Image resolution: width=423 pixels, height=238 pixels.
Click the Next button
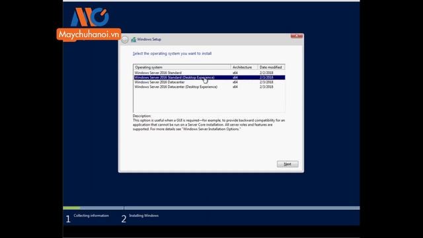(288, 164)
